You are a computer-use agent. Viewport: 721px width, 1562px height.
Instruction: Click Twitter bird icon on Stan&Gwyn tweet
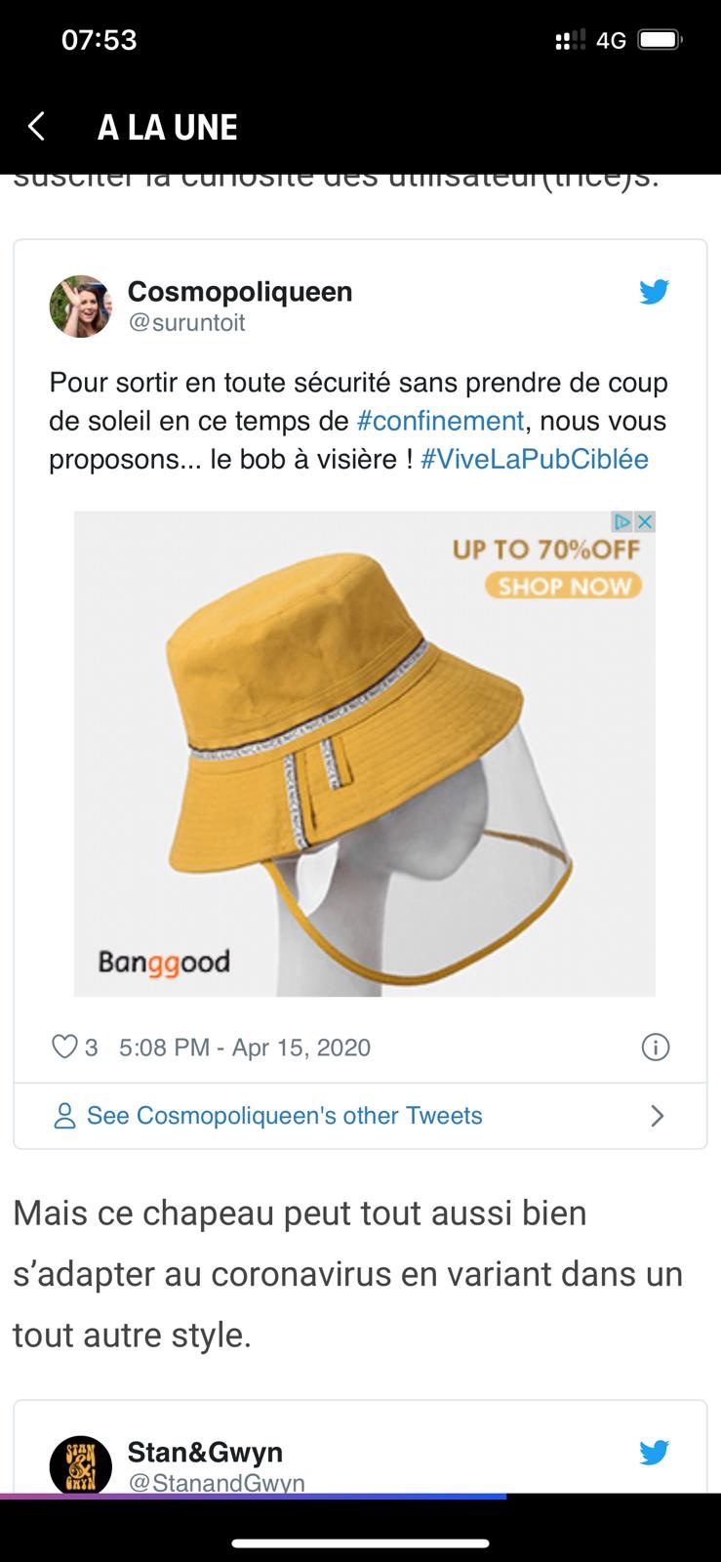(654, 1453)
